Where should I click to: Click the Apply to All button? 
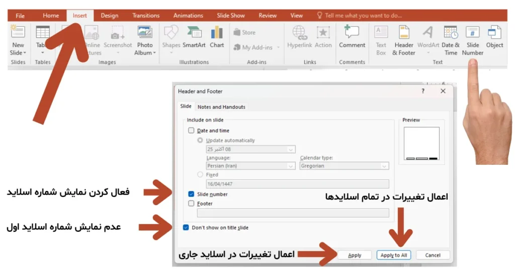[x=394, y=255]
